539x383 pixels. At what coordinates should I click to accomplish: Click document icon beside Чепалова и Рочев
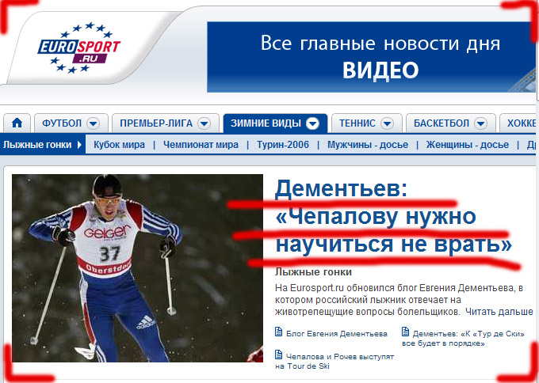coord(278,355)
